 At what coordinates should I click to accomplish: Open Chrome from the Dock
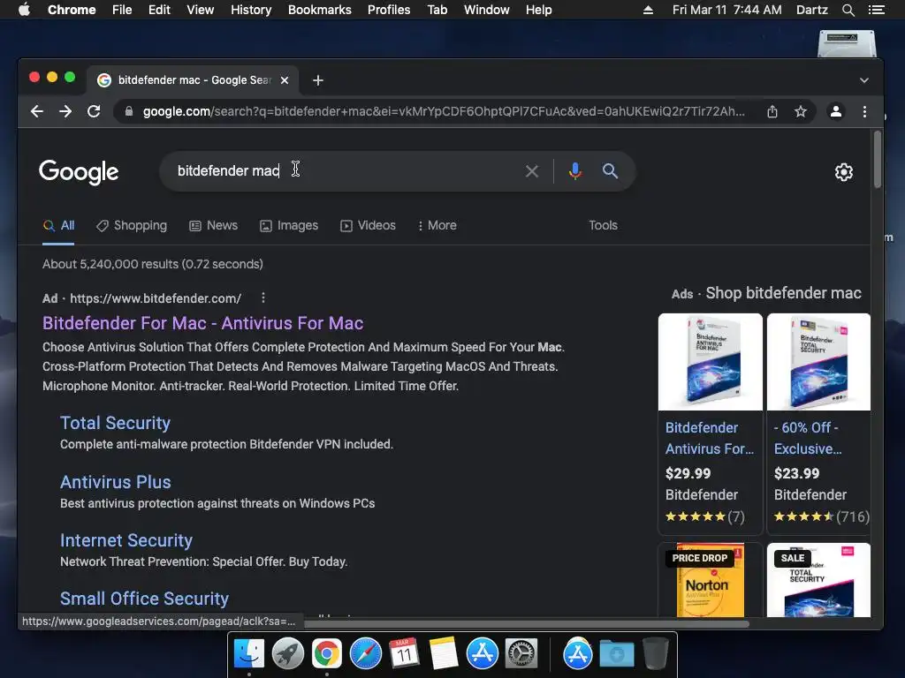(327, 654)
